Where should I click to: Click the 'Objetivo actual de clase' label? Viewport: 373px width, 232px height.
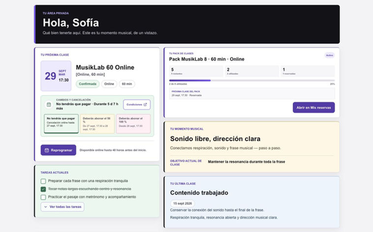tap(186, 163)
